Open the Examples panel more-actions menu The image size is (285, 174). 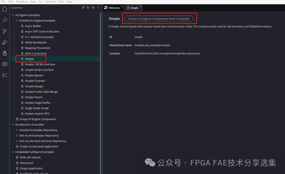coord(98,8)
